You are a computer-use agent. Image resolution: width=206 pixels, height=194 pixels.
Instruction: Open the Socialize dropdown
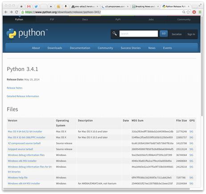coord(177,34)
